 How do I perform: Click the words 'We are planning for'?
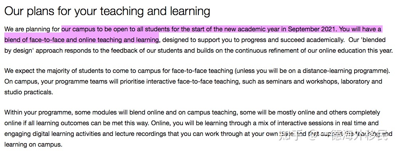coord(32,29)
